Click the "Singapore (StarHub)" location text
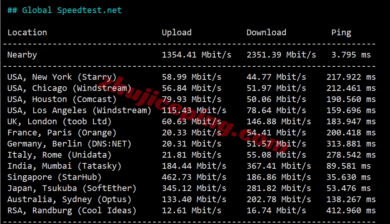The width and height of the screenshot is (390, 224). pos(54,177)
